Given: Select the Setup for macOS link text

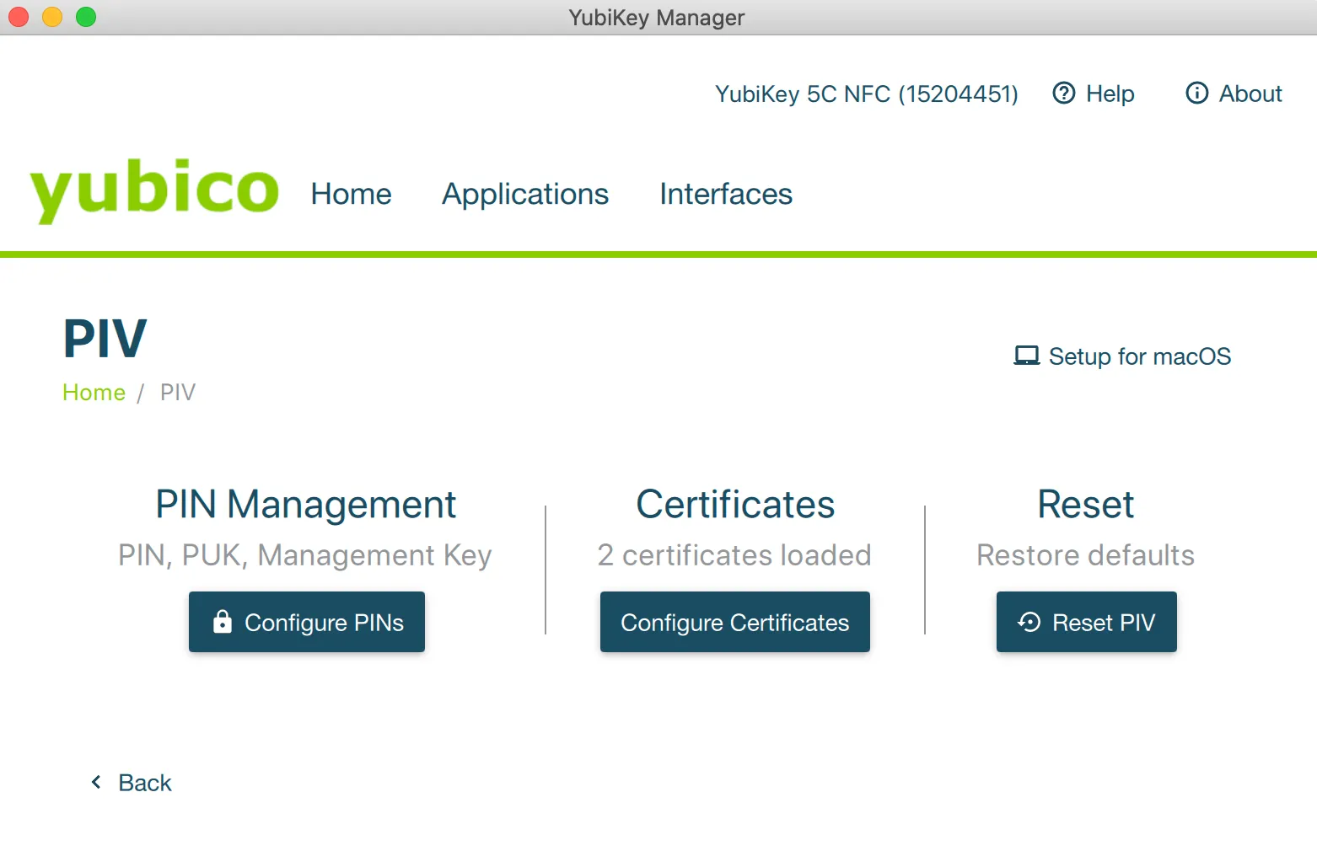Looking at the screenshot, I should [x=1139, y=356].
